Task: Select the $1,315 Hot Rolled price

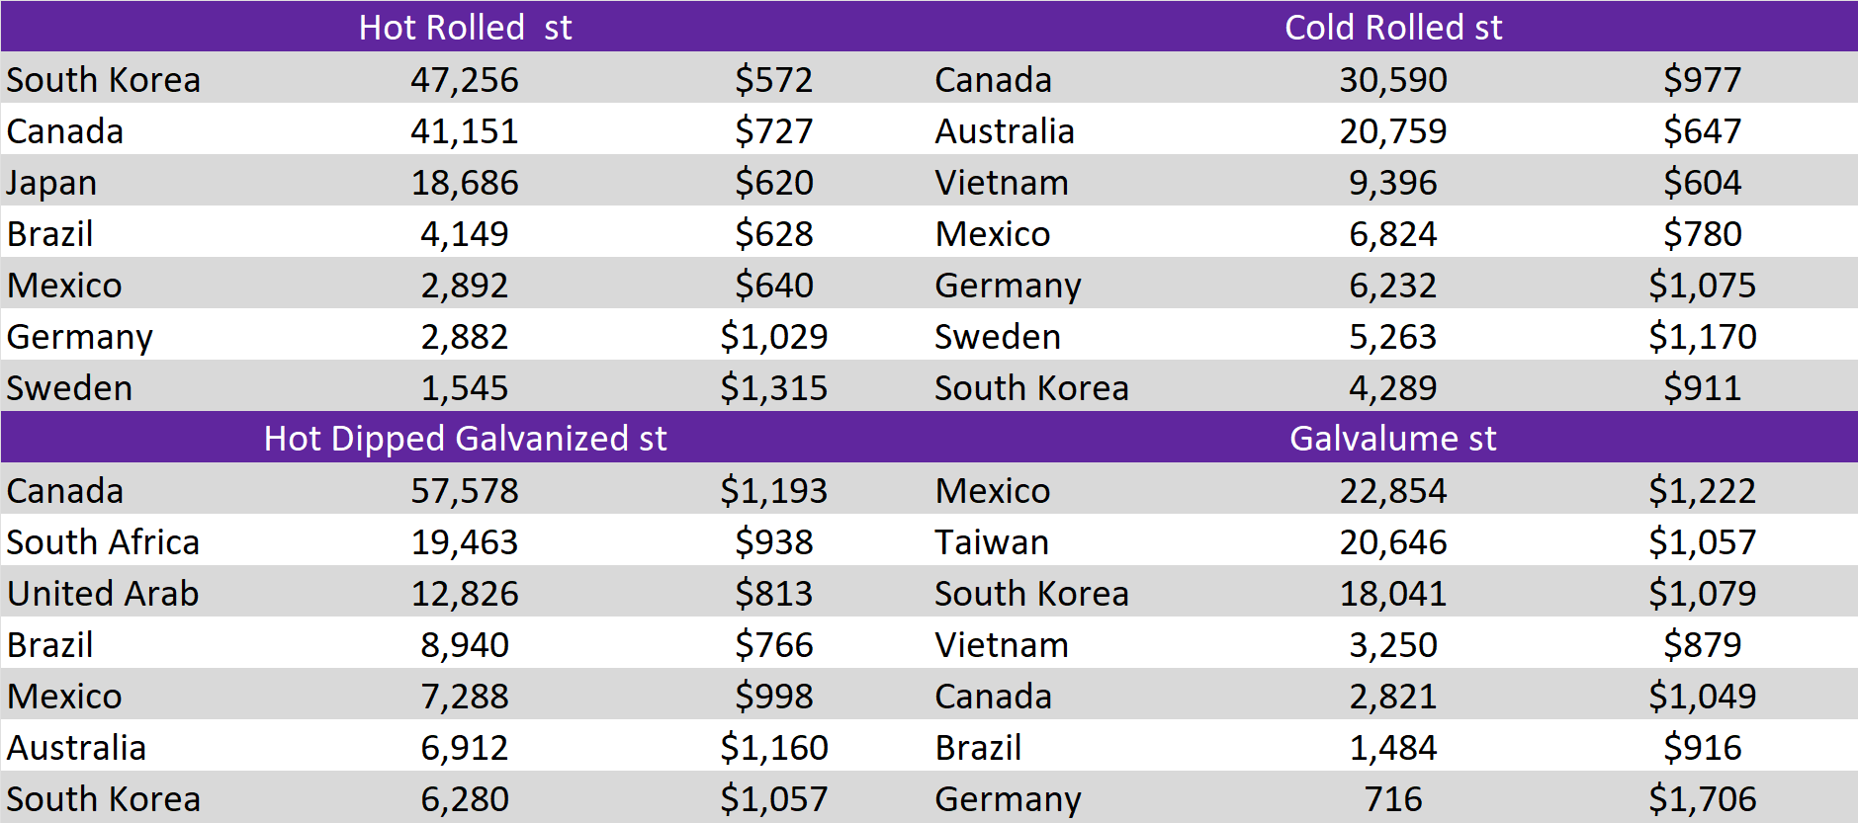Action: point(773,388)
